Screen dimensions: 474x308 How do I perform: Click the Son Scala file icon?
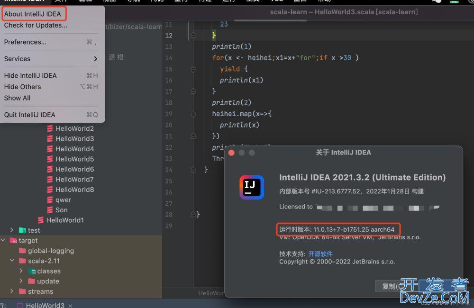[x=50, y=210]
